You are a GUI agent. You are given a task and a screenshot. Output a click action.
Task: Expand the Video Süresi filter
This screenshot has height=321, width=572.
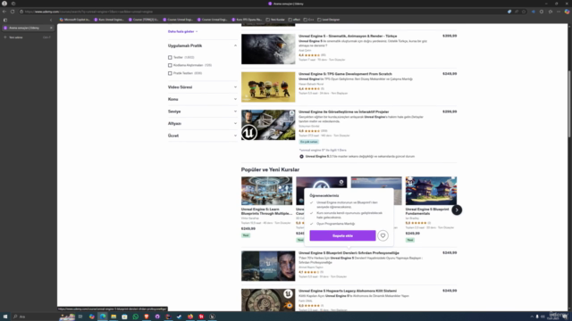coord(203,87)
